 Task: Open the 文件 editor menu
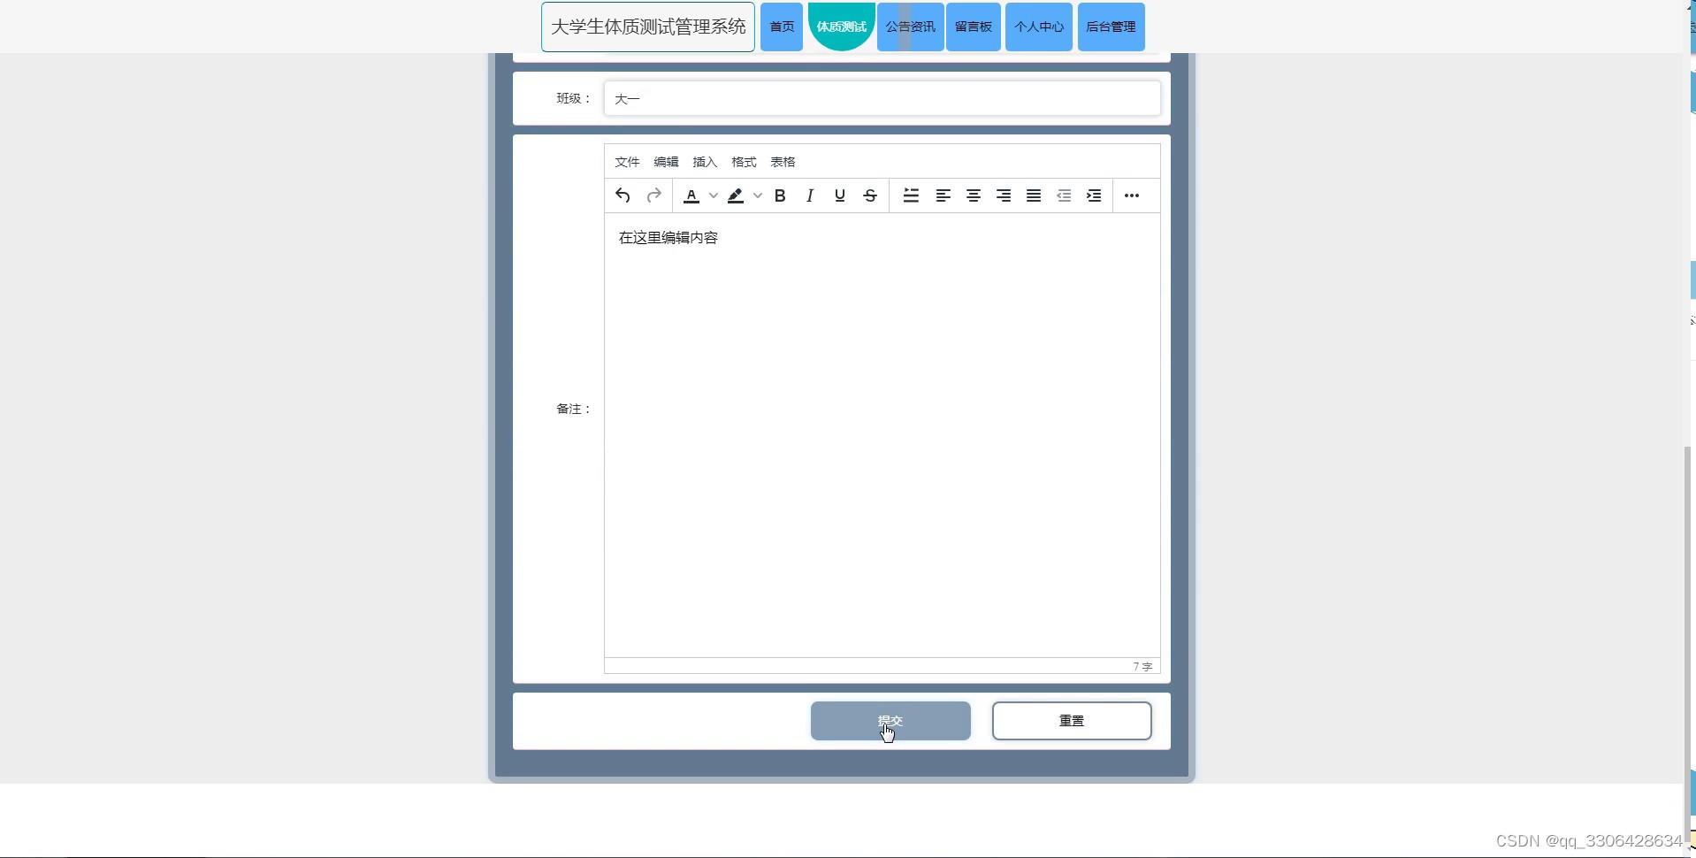click(x=627, y=162)
